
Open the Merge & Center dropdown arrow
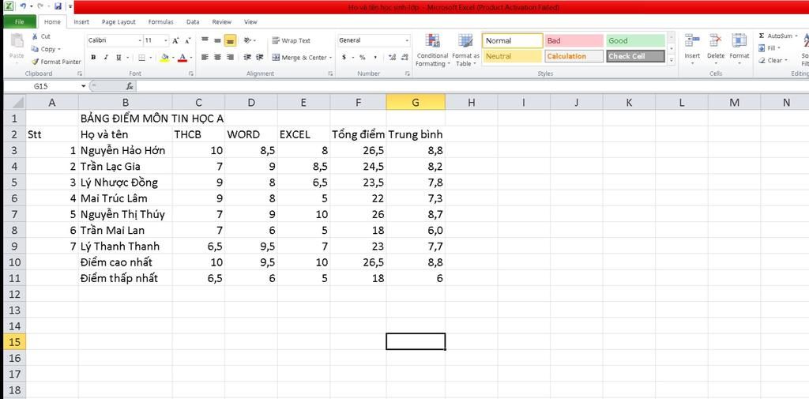(331, 58)
